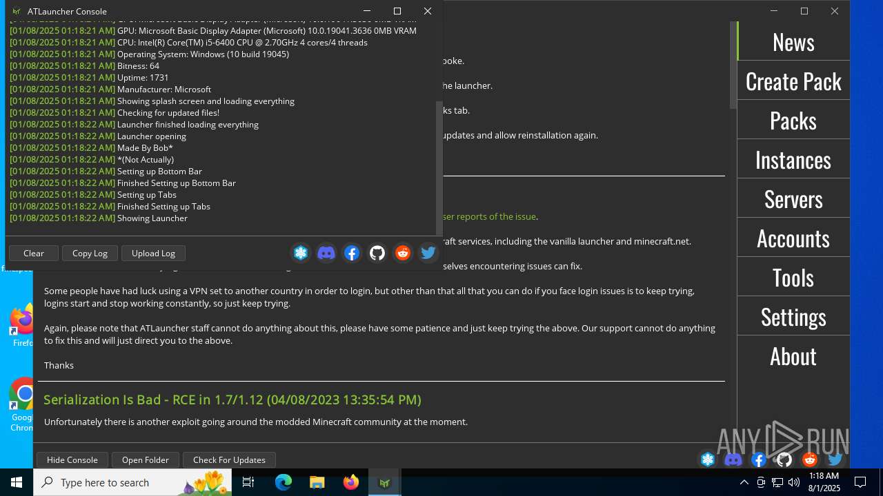
Task: Switch to the News tab
Action: click(x=793, y=41)
